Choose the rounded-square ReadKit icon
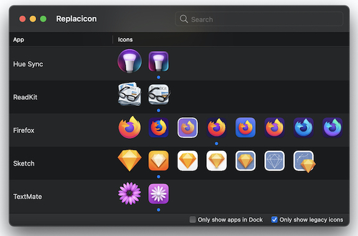Viewport: 358px width, 236px height. [159, 94]
